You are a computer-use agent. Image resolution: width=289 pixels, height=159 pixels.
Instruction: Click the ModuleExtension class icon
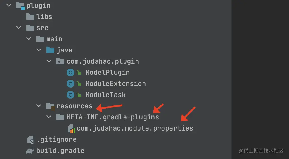[70, 84]
